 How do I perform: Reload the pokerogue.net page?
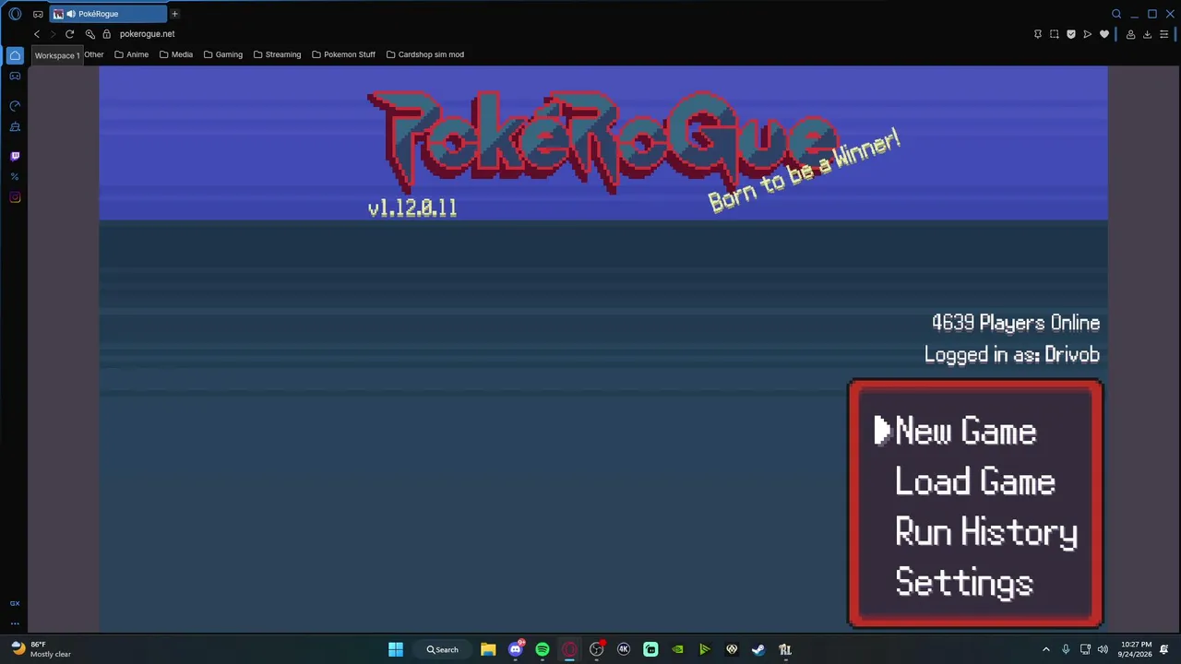click(x=69, y=34)
